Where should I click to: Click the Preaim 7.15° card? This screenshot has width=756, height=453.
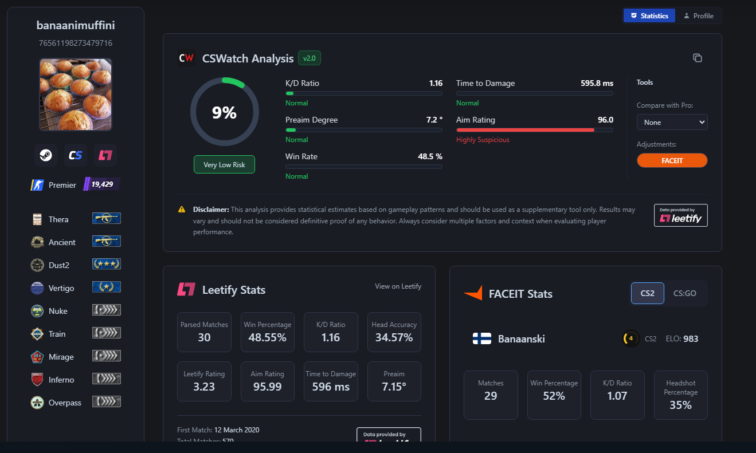tap(394, 381)
